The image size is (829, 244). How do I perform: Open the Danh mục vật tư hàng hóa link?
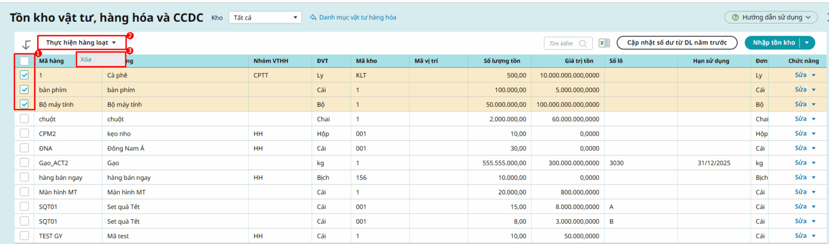pyautogui.click(x=357, y=18)
